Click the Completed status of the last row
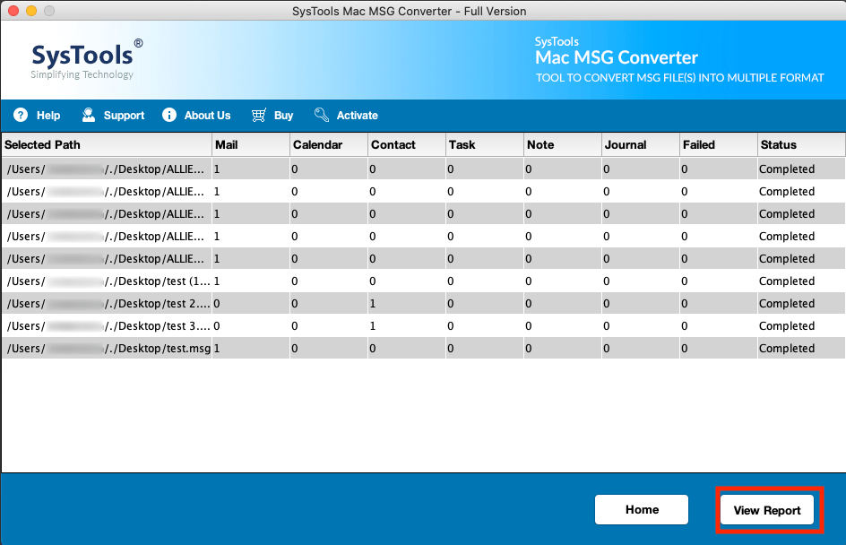846x545 pixels. click(786, 348)
